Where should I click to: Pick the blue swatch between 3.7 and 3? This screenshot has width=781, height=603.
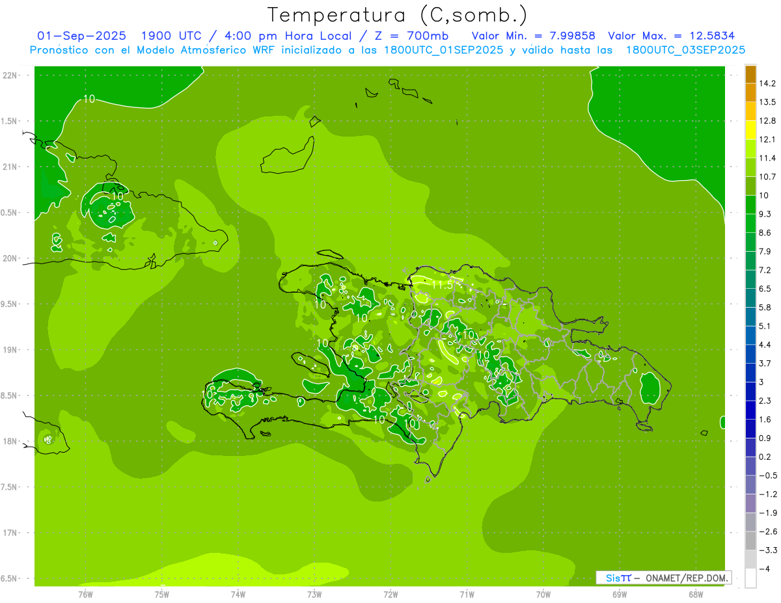[x=750, y=372]
